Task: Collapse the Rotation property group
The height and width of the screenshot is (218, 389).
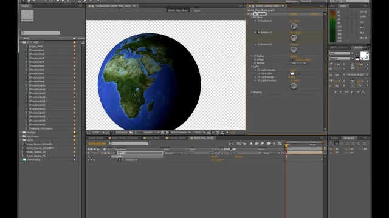Action: click(252, 18)
